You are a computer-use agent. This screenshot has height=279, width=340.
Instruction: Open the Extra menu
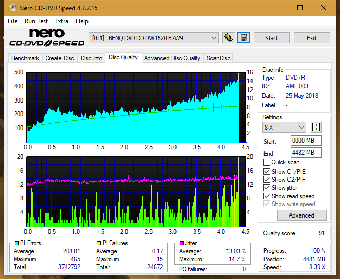pos(61,21)
